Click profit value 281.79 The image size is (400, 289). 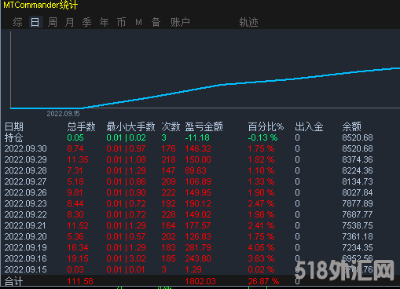pos(198,247)
